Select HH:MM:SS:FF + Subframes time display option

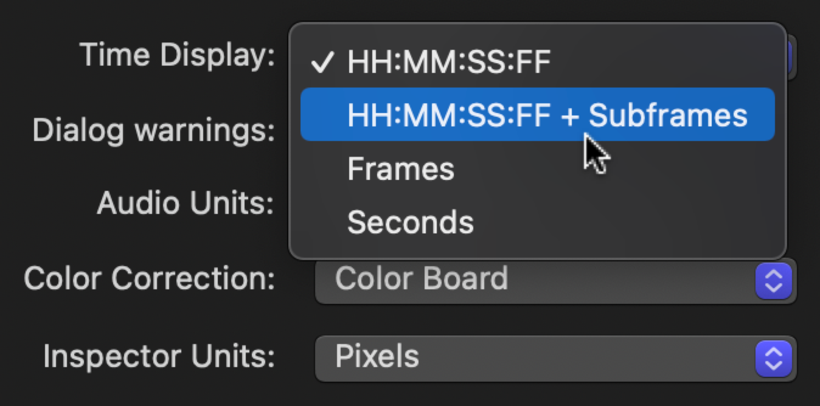click(x=537, y=115)
